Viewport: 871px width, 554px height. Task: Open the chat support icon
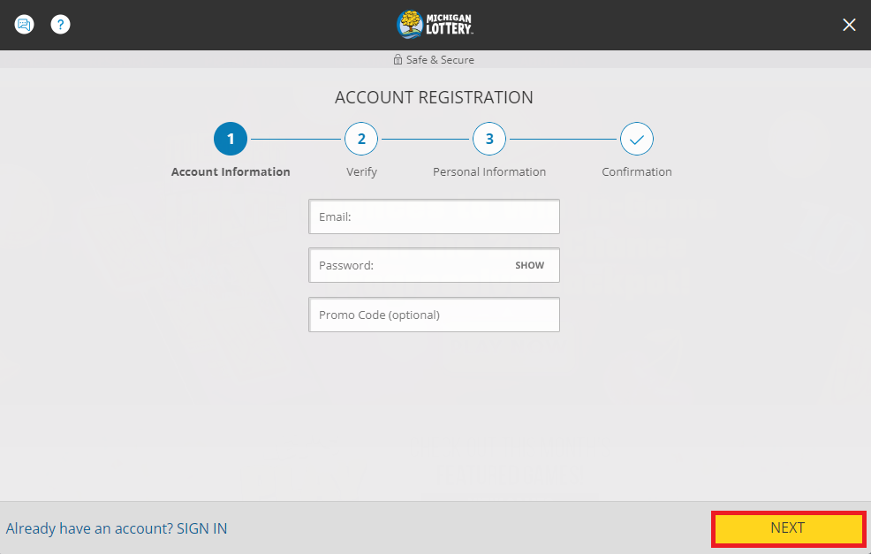point(24,24)
